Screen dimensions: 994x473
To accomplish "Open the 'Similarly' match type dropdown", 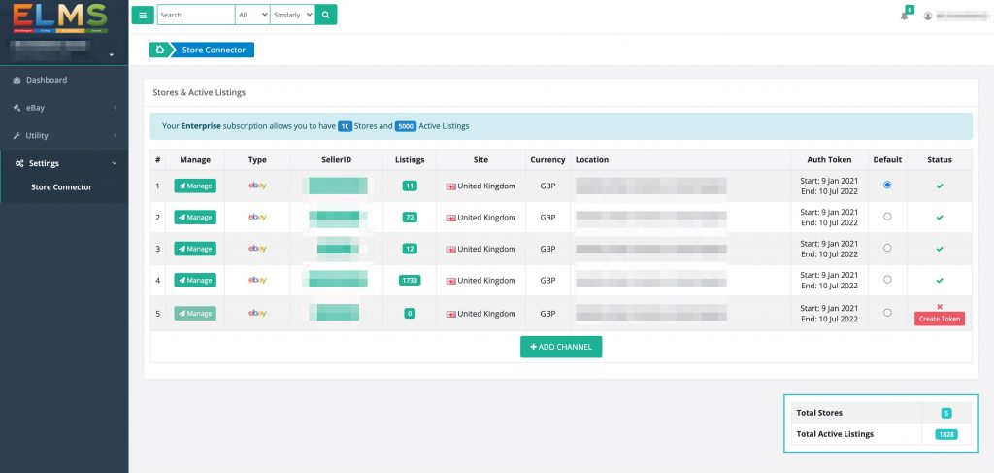I will tap(293, 15).
